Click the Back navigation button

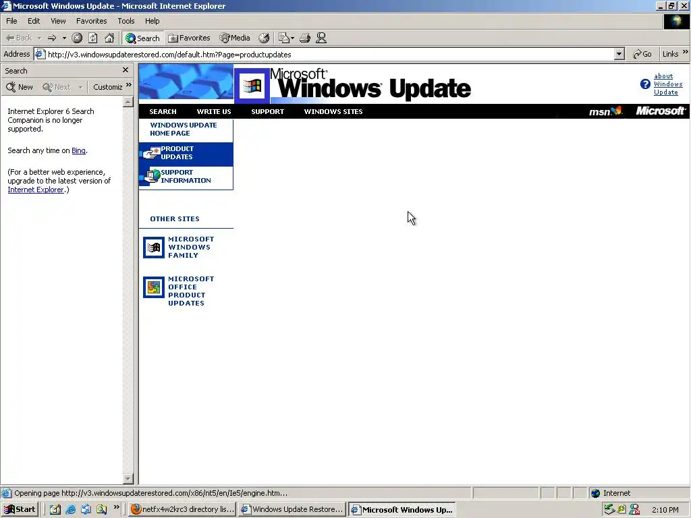click(19, 38)
